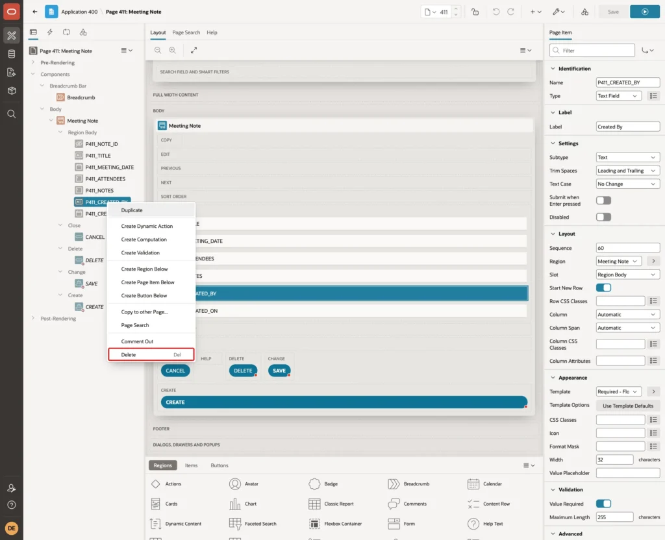Viewport: 665px width, 540px height.
Task: Choose Create Dynamic Action from context menu
Action: pos(151,227)
